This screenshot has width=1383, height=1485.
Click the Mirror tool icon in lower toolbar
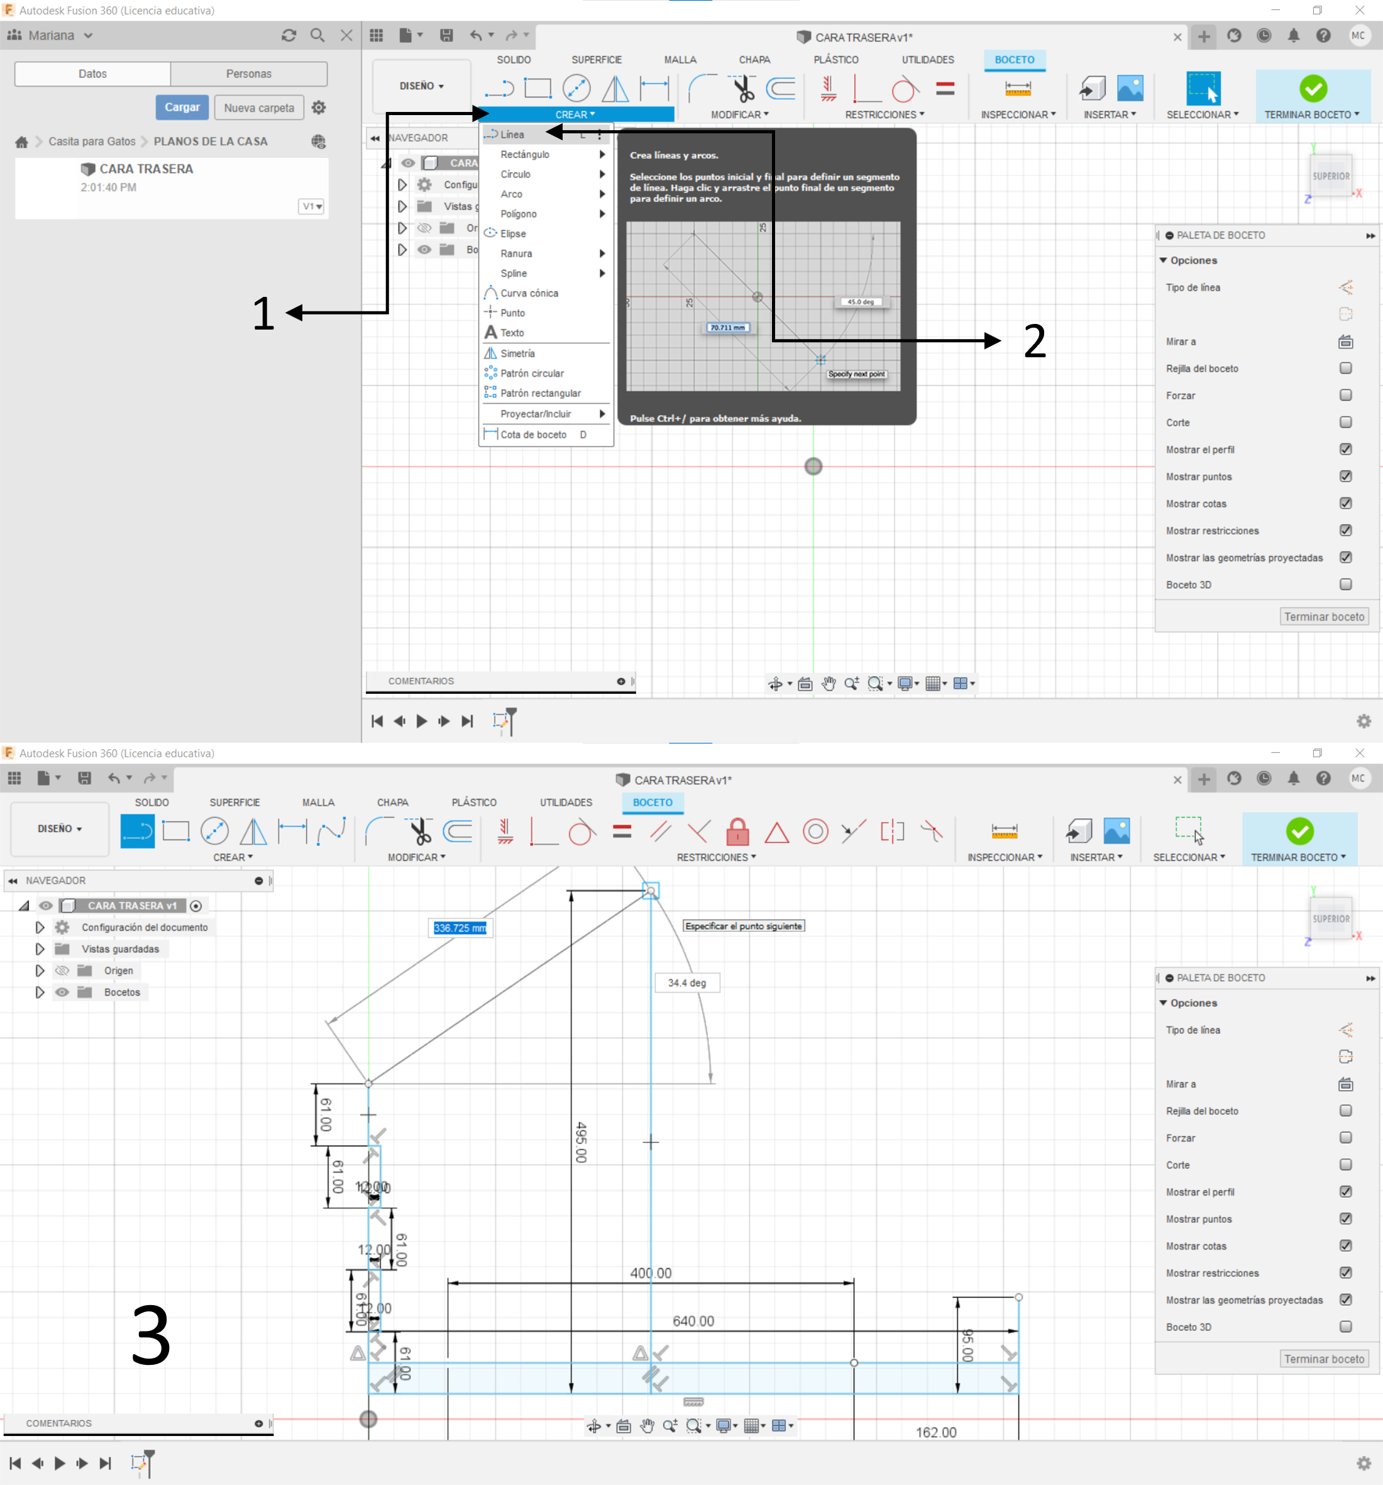pos(253,831)
